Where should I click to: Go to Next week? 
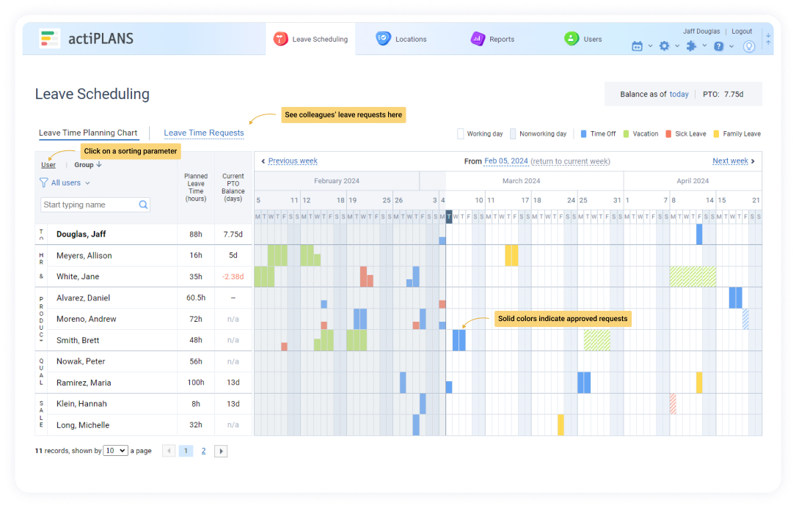733,161
